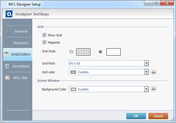This screenshot has width=176, height=123.
Task: Select the line grid style radio button
Action: 71,52
